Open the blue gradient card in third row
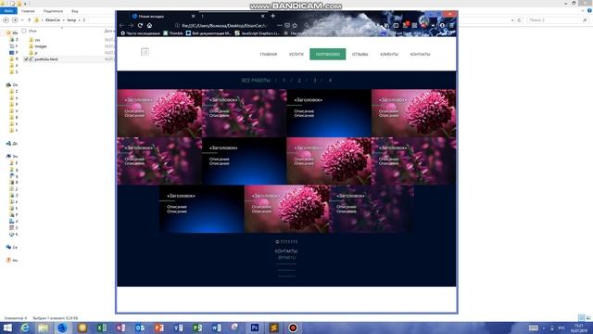This screenshot has height=334, width=593. click(202, 209)
